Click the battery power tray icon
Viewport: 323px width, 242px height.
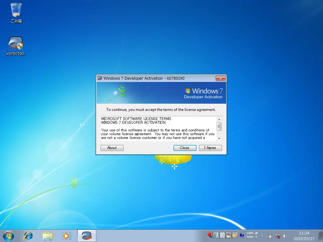pyautogui.click(x=270, y=236)
